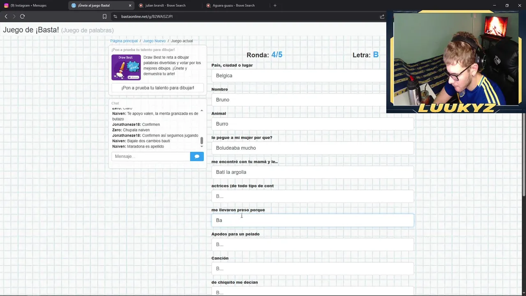Click chat message Maradona es apellido
Viewport: 526px width, 296px height.
click(138, 146)
